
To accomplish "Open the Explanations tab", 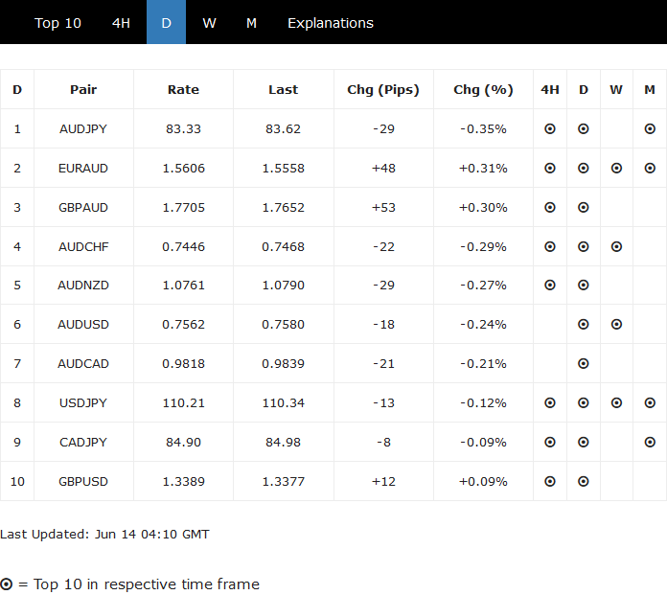I will coord(331,23).
